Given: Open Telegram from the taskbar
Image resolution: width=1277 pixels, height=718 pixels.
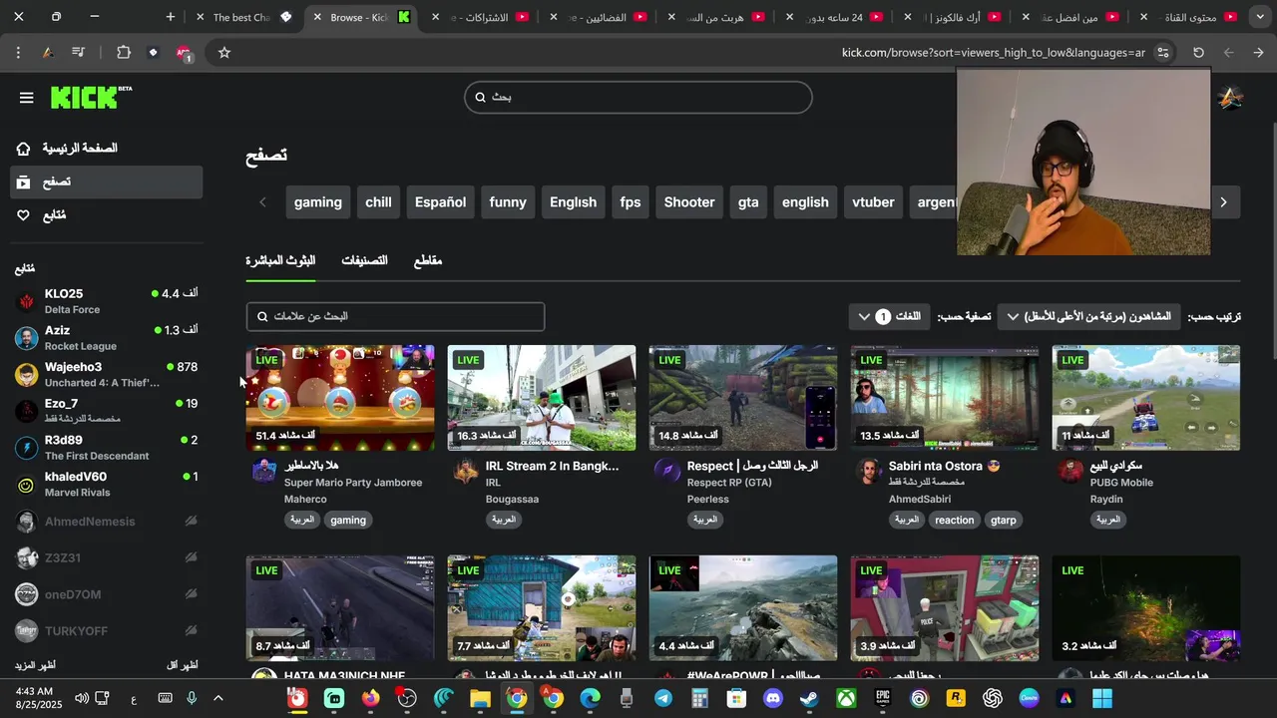Looking at the screenshot, I should coord(662,698).
